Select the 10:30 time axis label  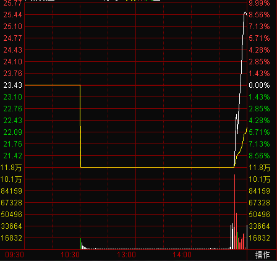(70, 255)
